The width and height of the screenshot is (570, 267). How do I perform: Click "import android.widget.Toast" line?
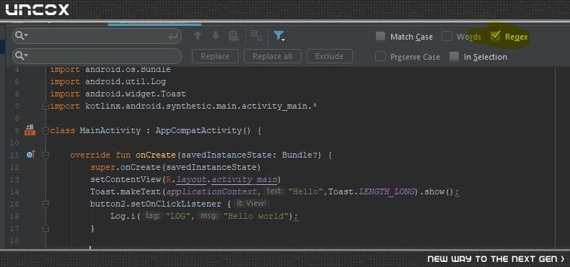coord(118,94)
